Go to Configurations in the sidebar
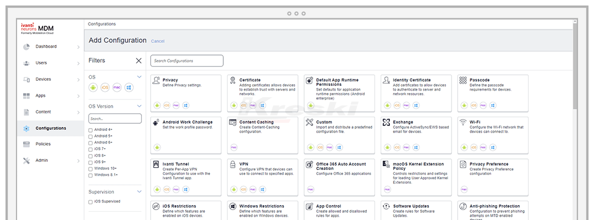The width and height of the screenshot is (594, 220). tap(51, 128)
